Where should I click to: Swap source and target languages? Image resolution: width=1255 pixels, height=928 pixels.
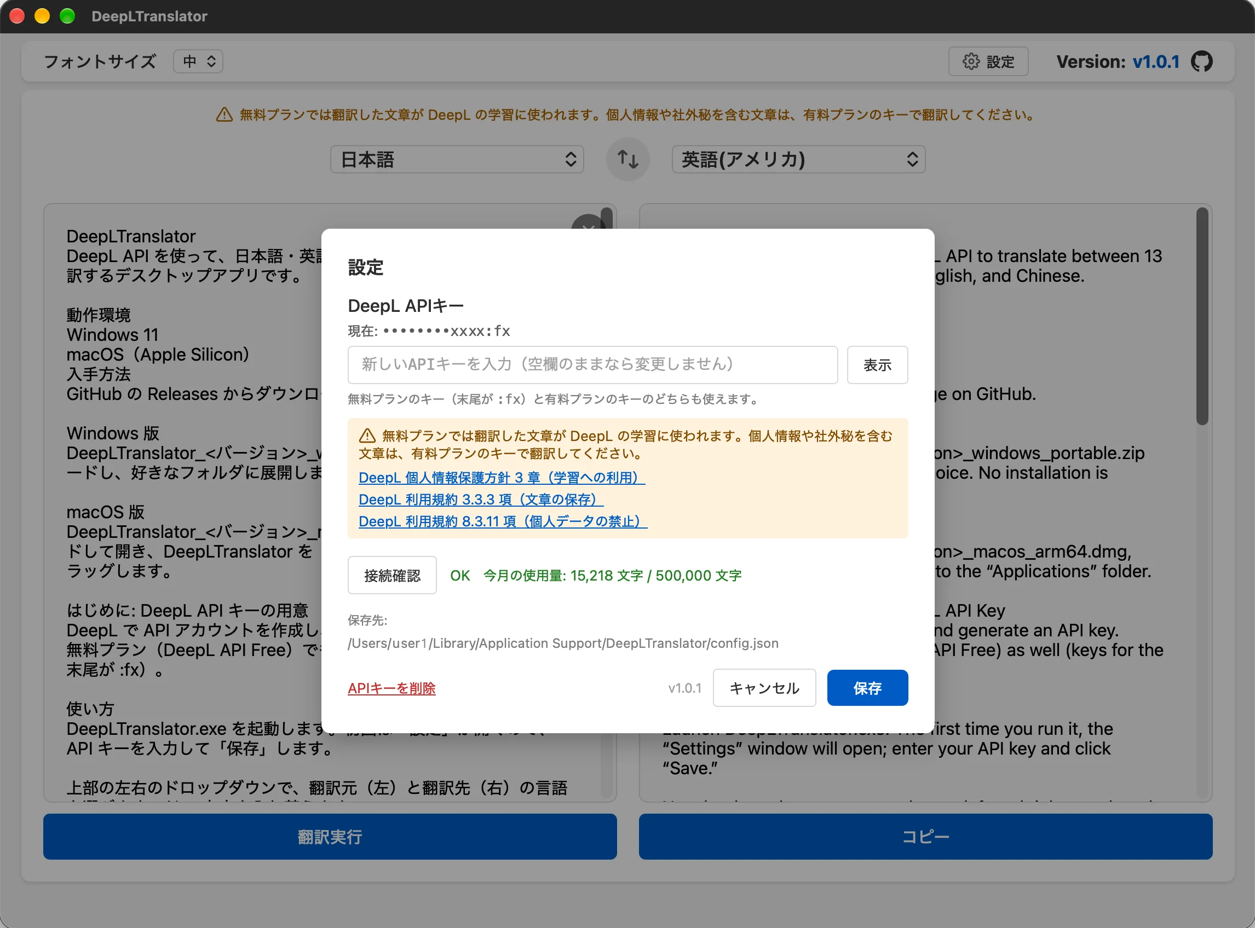[628, 159]
